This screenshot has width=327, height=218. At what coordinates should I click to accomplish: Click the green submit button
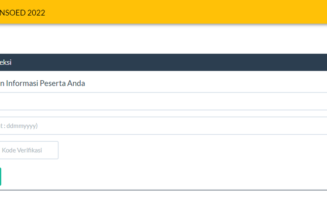[0, 177]
